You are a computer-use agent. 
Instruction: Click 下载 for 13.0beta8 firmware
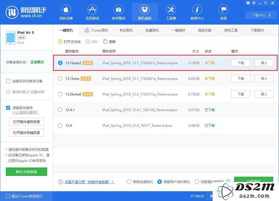tap(241, 94)
